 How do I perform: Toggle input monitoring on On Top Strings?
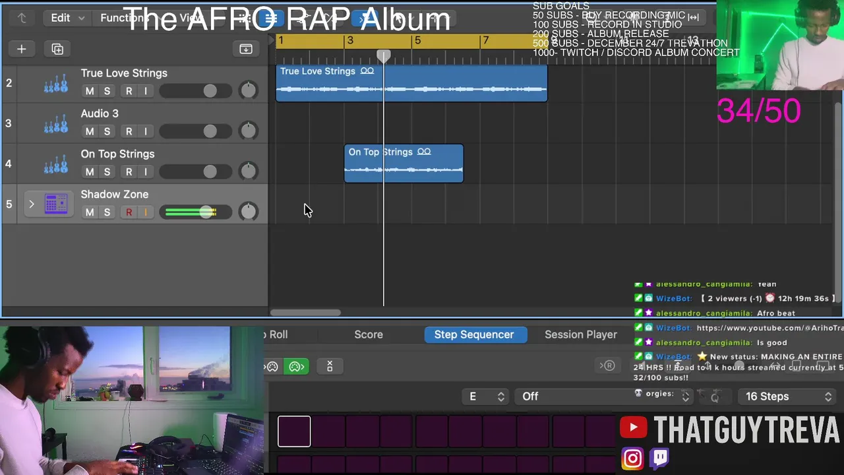[146, 172]
